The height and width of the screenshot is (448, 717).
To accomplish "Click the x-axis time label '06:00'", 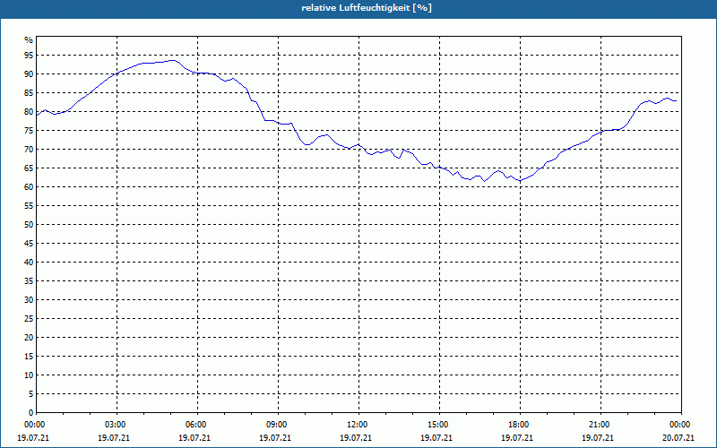I will click(197, 425).
